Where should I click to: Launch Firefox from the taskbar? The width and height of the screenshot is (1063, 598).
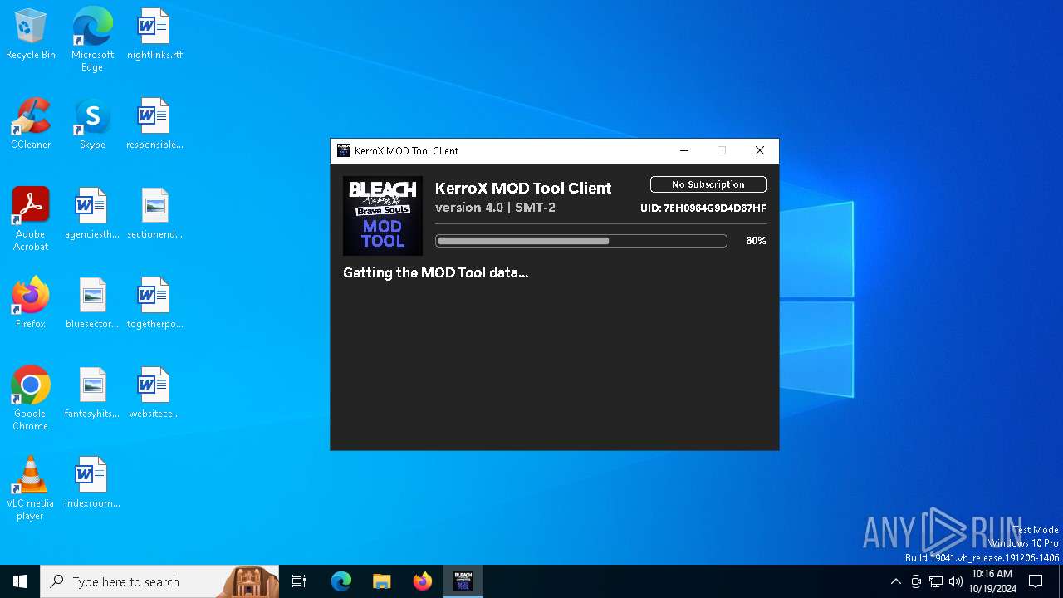click(x=423, y=581)
